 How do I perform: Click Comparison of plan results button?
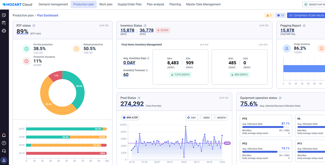(306, 15)
